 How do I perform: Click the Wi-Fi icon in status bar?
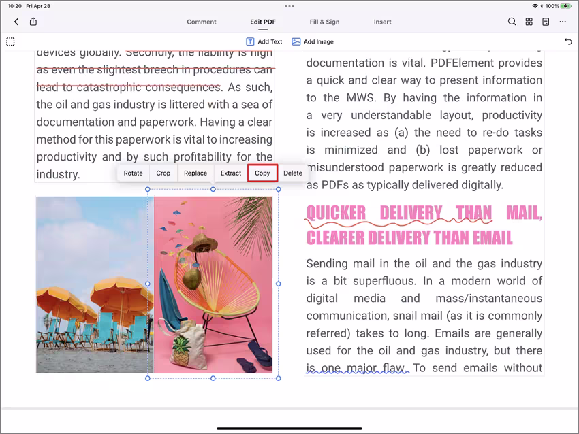coord(535,6)
